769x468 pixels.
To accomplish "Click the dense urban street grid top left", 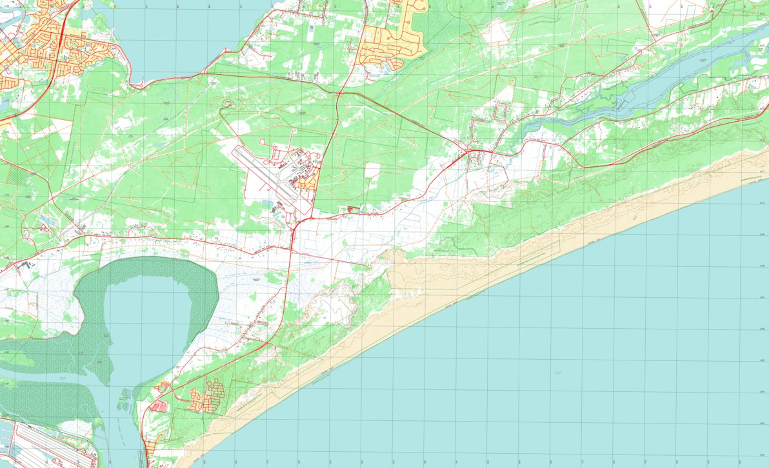I will click(x=45, y=39).
